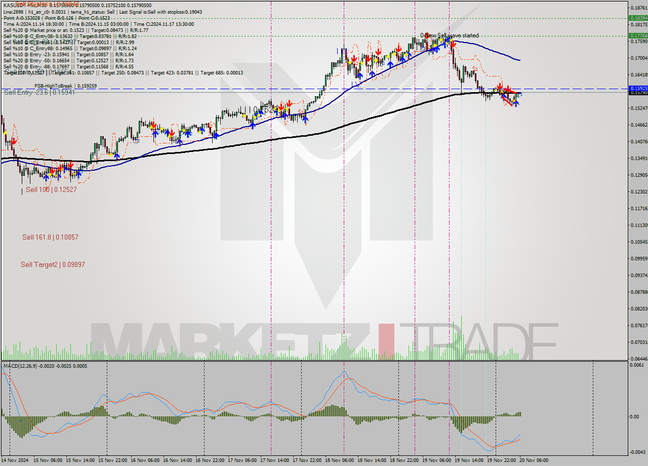Select the 0.09959 price axis label

click(x=639, y=258)
